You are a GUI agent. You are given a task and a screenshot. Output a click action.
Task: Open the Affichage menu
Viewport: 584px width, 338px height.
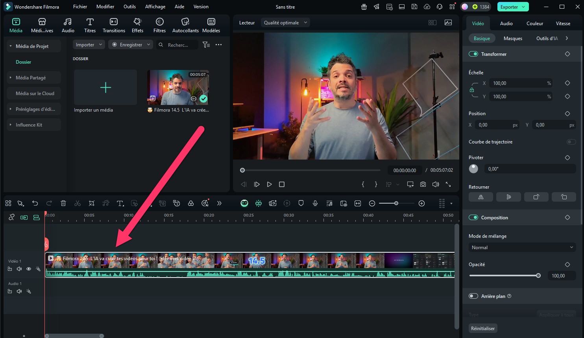pyautogui.click(x=155, y=7)
